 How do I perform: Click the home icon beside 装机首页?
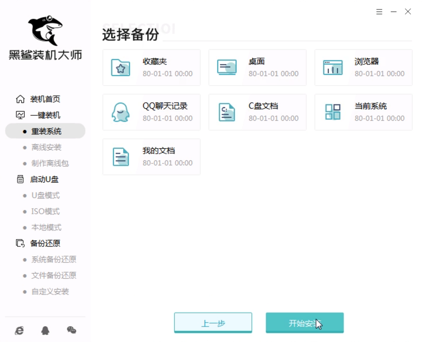click(20, 99)
